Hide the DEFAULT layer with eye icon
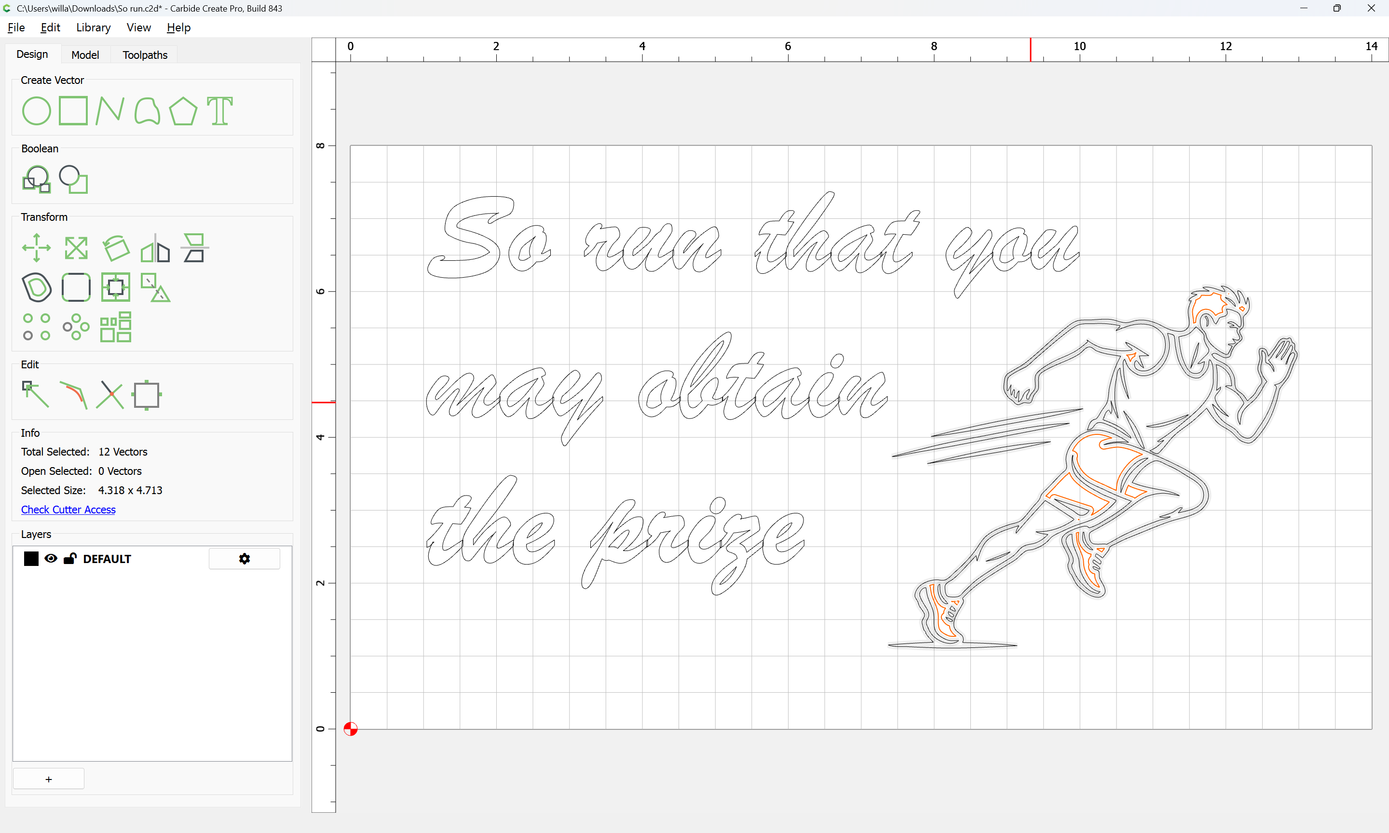1389x833 pixels. point(51,559)
